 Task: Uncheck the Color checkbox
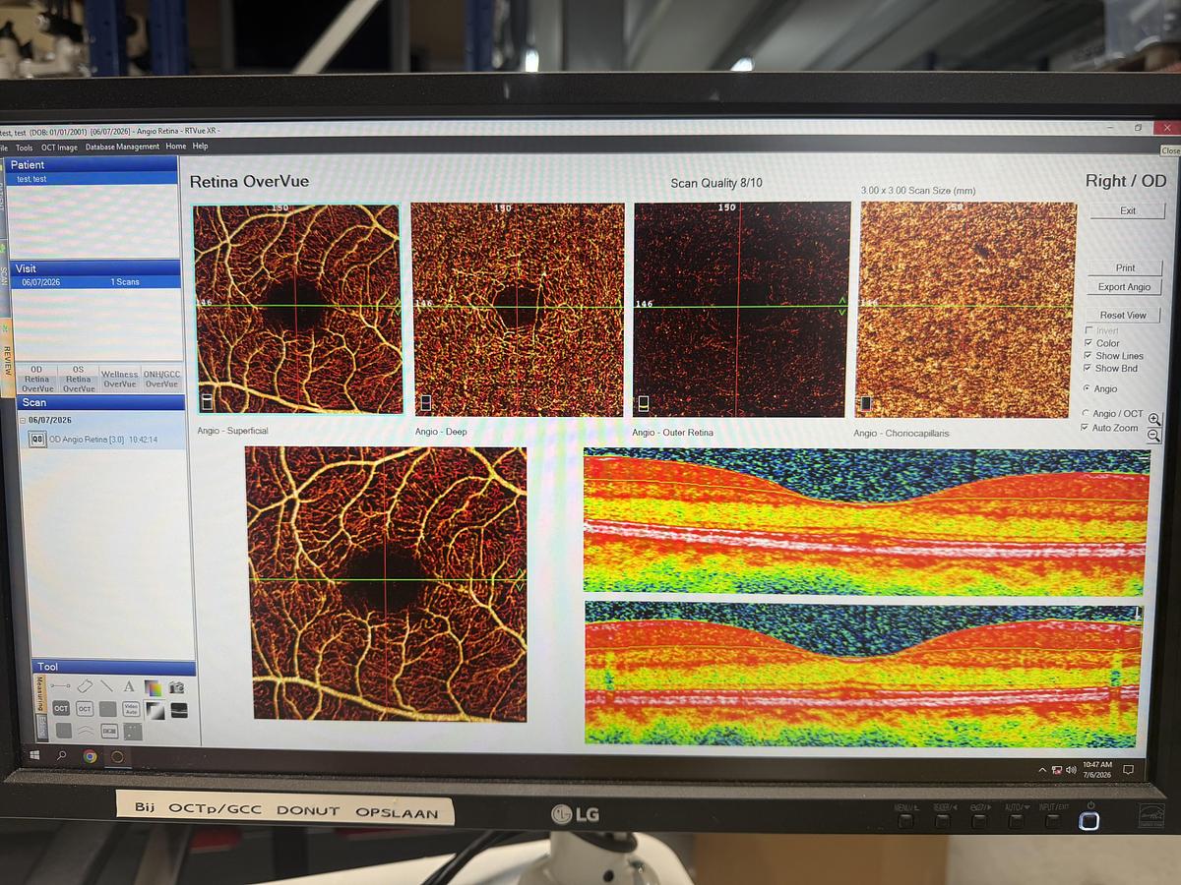(1088, 343)
